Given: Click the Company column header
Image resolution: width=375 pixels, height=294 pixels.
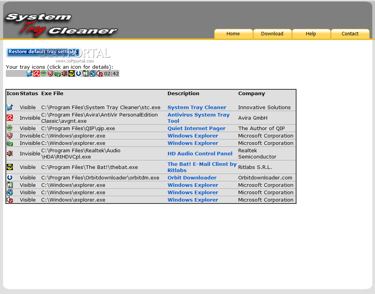Looking at the screenshot, I should pyautogui.click(x=251, y=94).
